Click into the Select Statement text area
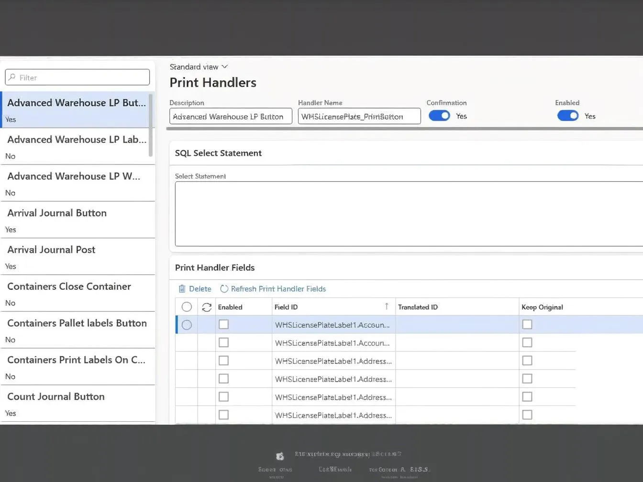Image resolution: width=643 pixels, height=482 pixels. [x=407, y=214]
